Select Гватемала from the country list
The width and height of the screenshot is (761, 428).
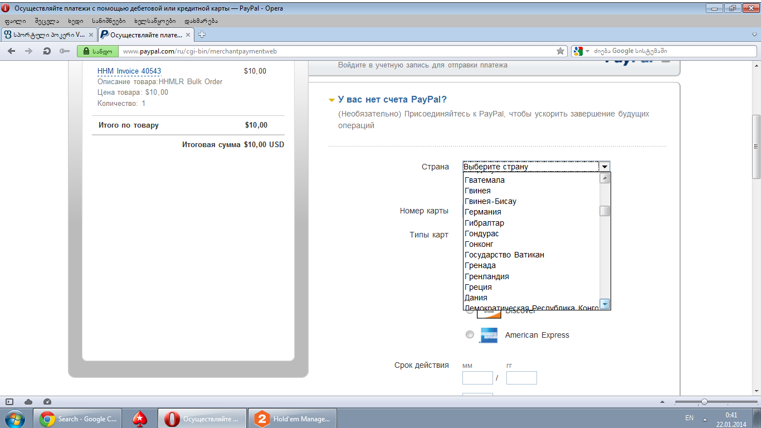point(485,180)
